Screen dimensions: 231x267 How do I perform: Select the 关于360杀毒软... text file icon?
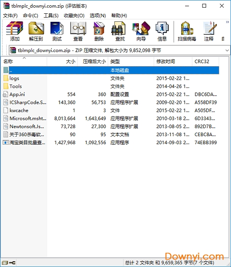[6, 134]
